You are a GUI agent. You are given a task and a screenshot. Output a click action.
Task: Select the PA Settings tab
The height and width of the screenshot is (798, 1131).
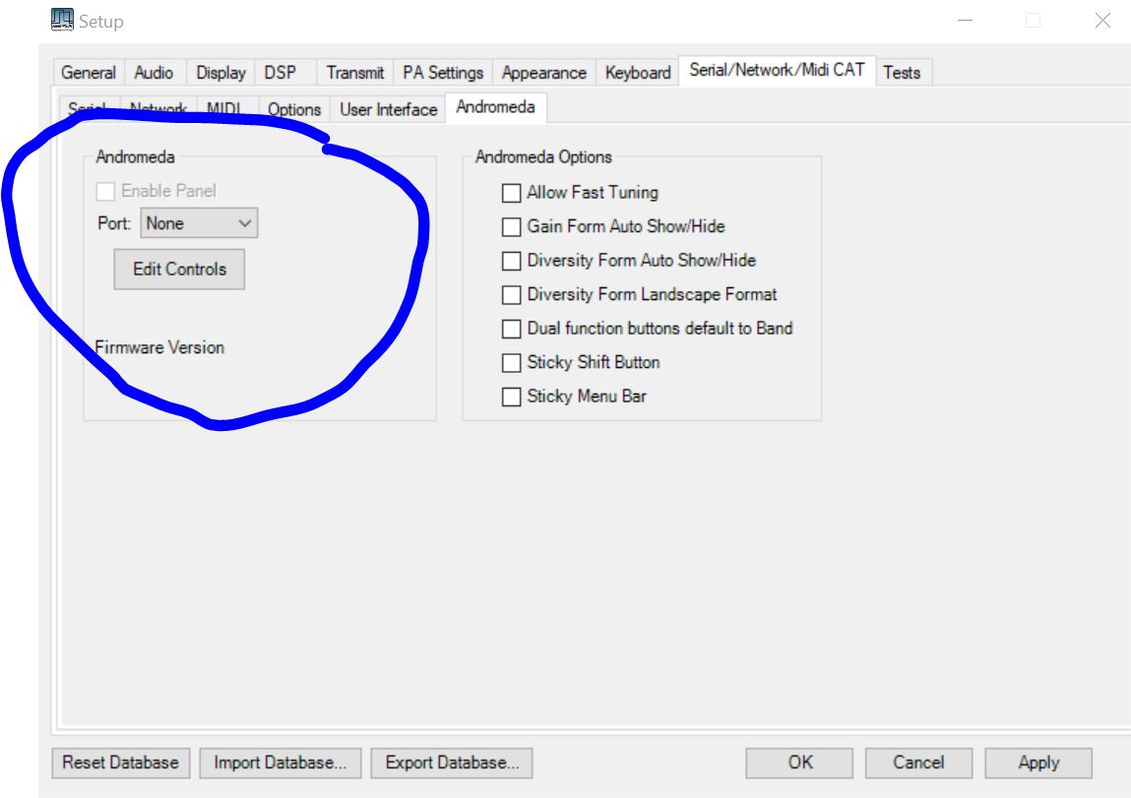(x=443, y=73)
